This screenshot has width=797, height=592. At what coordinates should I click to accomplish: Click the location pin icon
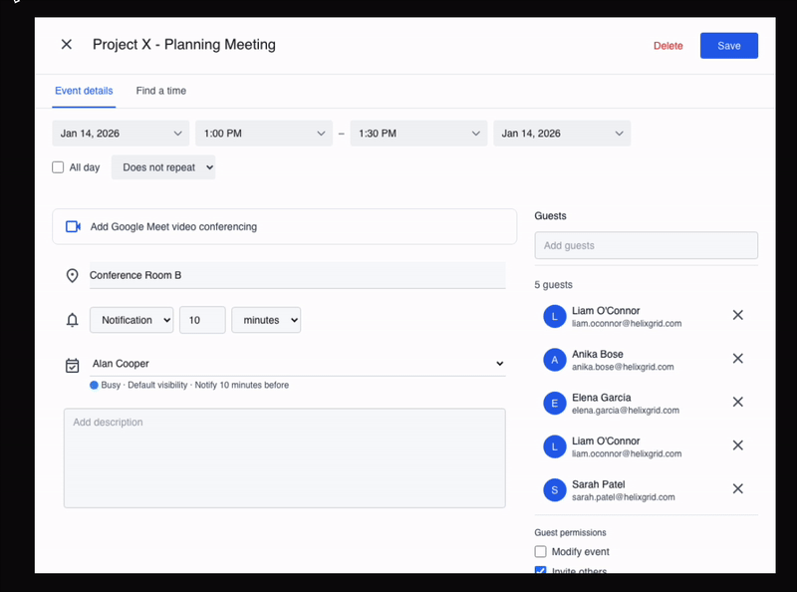[73, 276]
